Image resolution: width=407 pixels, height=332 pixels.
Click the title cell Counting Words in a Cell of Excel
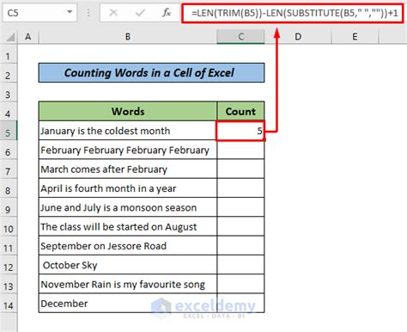(151, 73)
